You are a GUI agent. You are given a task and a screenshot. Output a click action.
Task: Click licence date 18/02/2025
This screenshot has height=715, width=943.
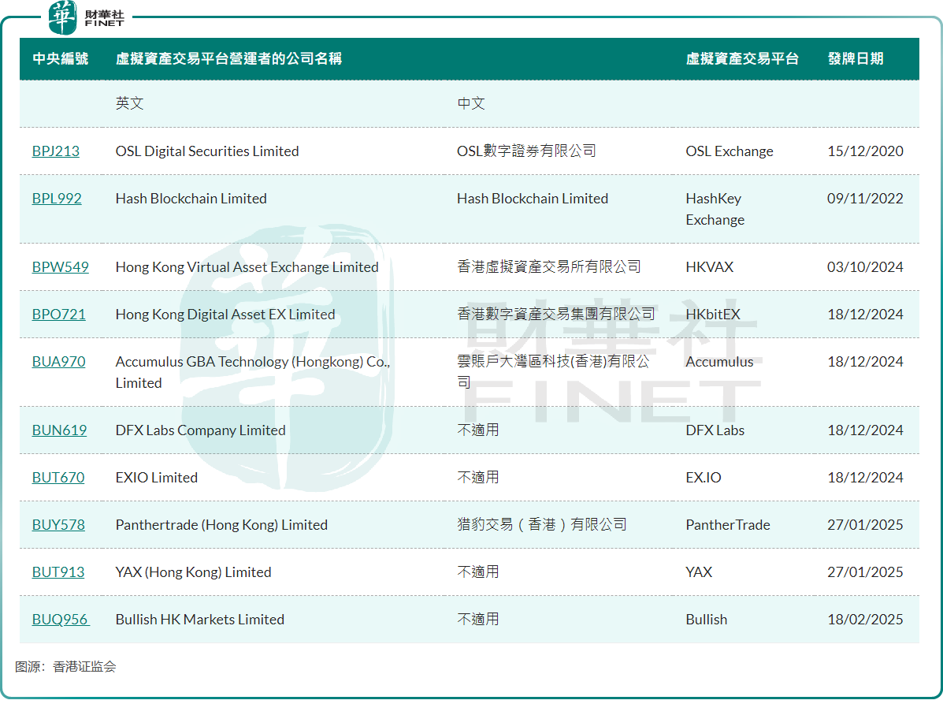click(x=866, y=620)
